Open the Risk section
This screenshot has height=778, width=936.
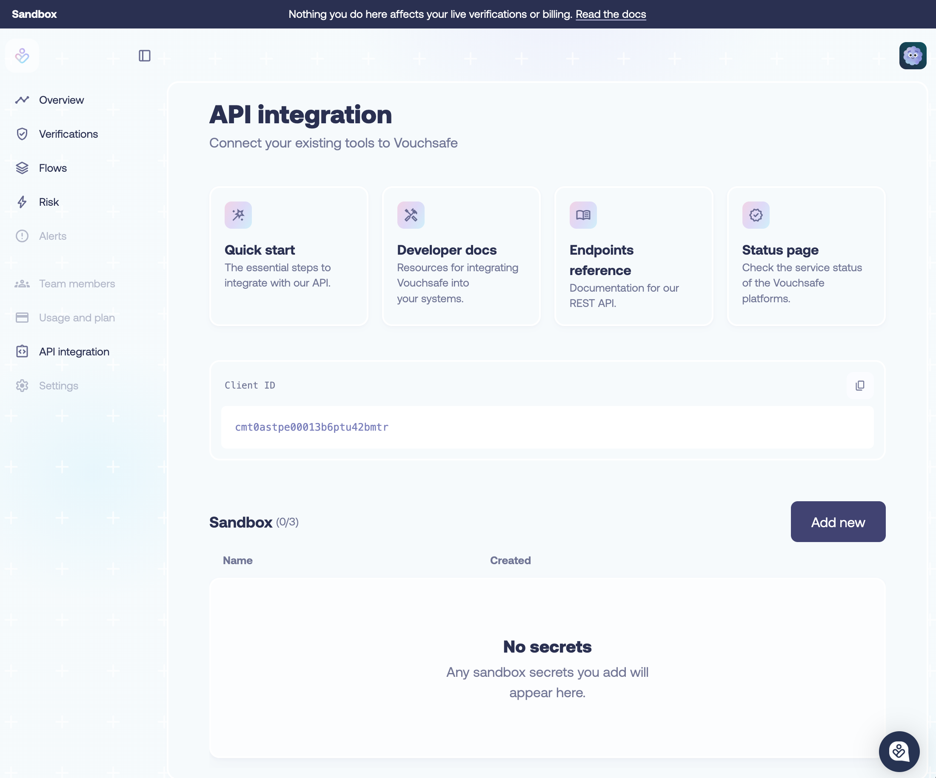(49, 202)
